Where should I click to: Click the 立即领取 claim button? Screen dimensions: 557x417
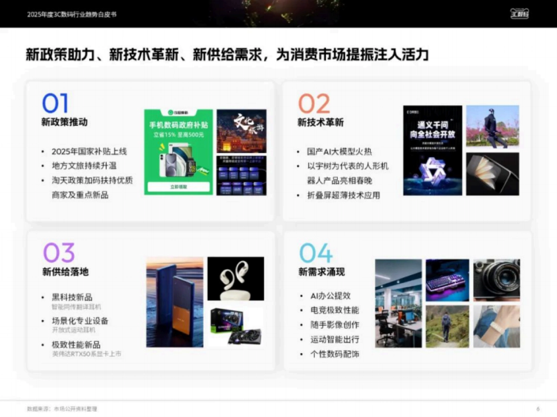[178, 186]
